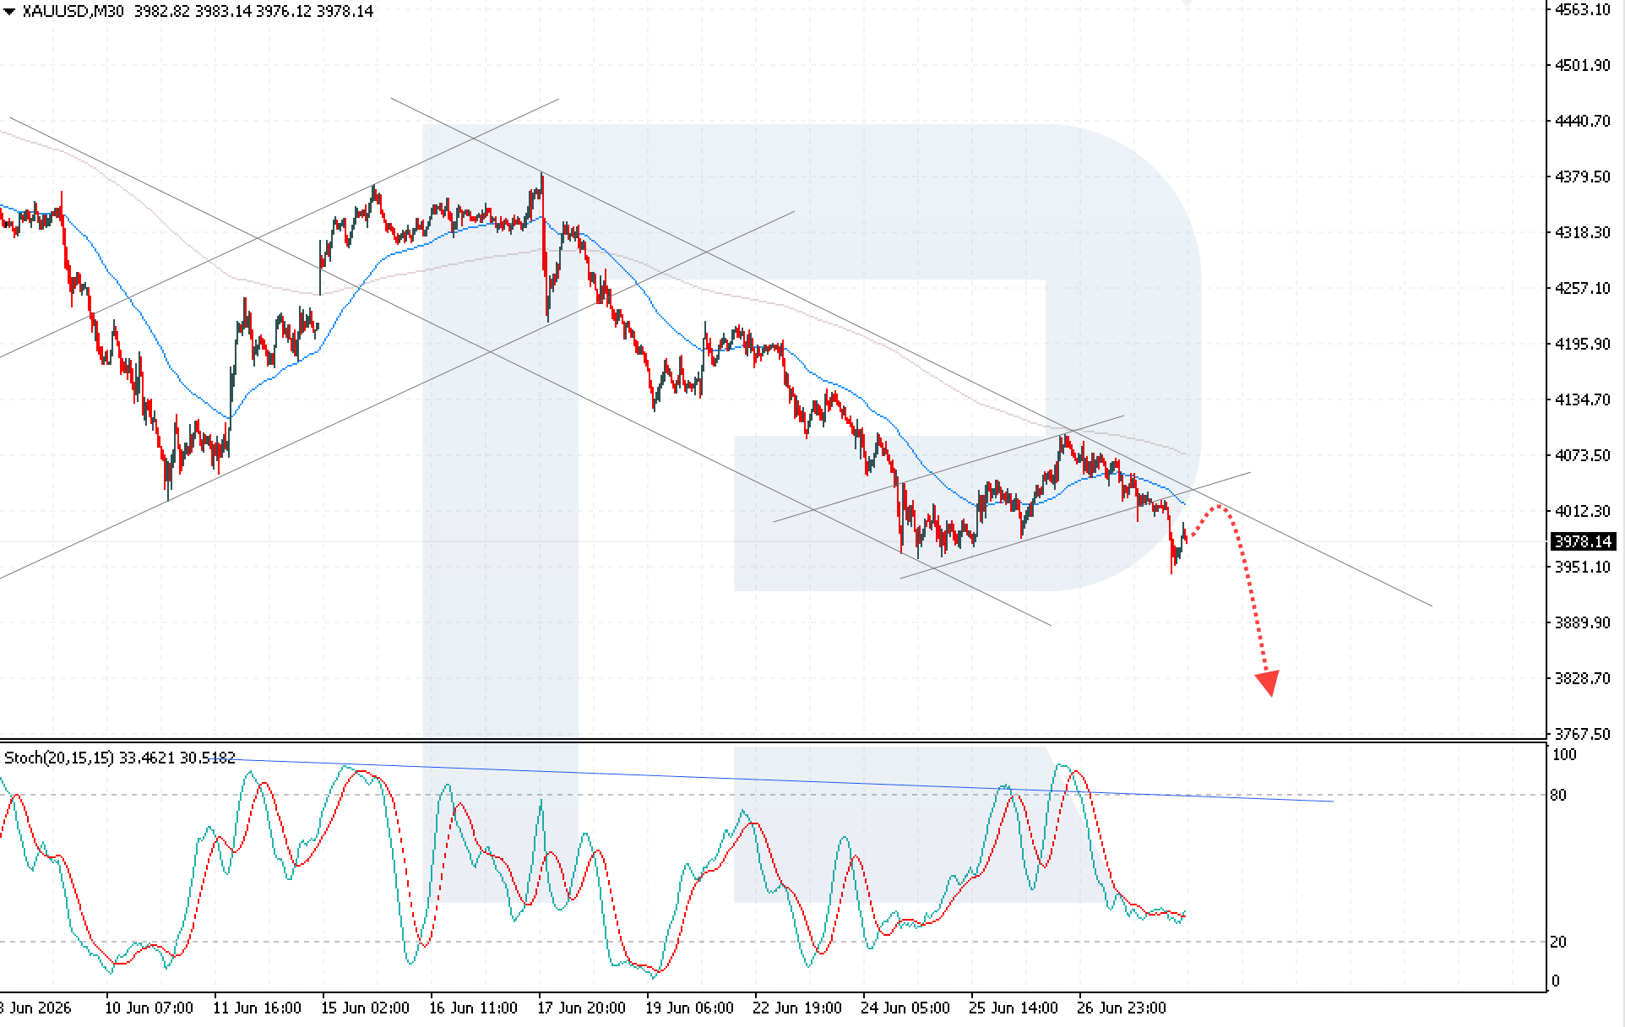Click the 25 Jun 14:00 time label
The width and height of the screenshot is (1625, 1027).
[1014, 1008]
